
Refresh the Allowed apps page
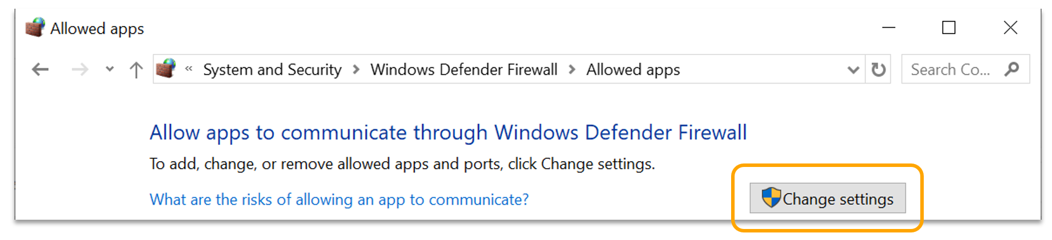pyautogui.click(x=879, y=70)
